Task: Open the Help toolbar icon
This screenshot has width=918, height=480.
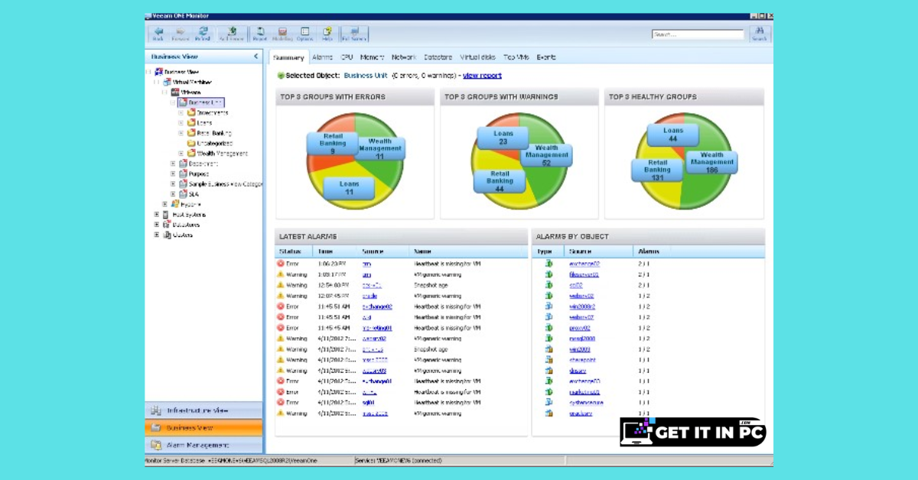Action: tap(327, 32)
